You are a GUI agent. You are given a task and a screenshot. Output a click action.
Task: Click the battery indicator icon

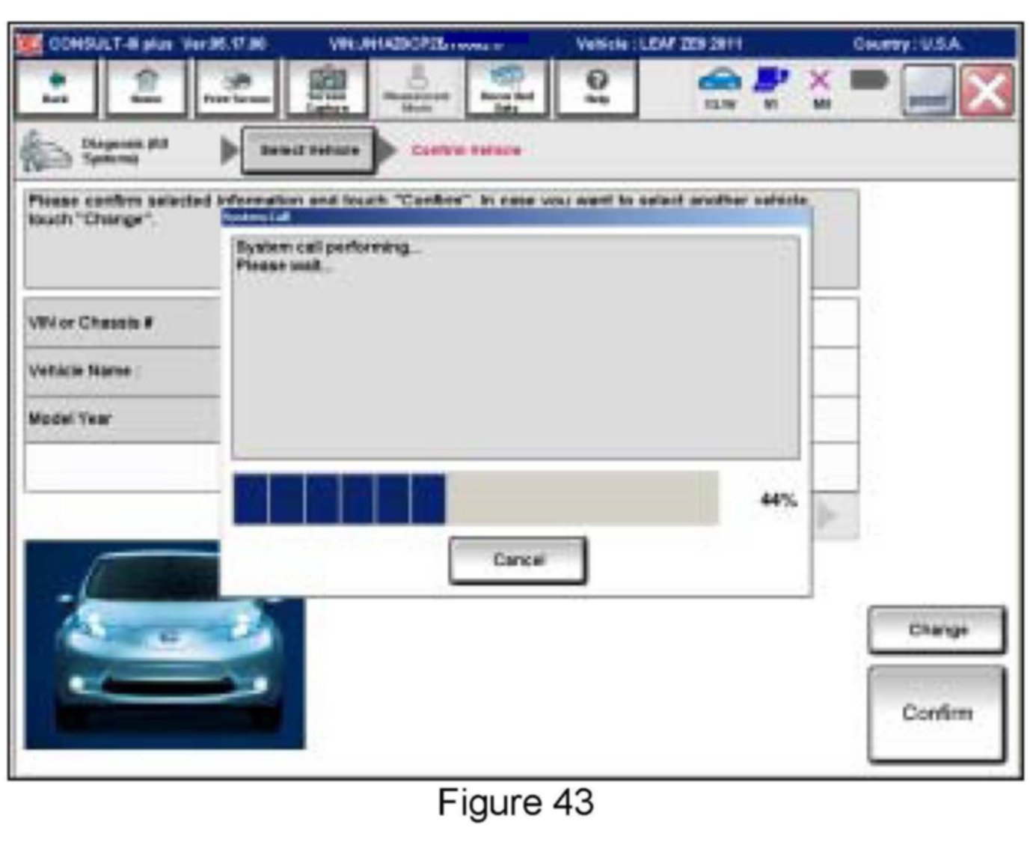868,81
